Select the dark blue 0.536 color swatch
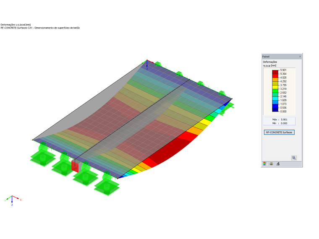 [x=275, y=110]
